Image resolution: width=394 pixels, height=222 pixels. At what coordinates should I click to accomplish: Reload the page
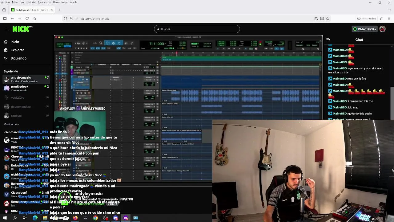[27, 18]
